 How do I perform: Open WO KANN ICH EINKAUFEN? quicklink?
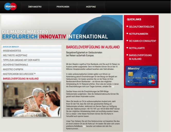tap(142, 41)
